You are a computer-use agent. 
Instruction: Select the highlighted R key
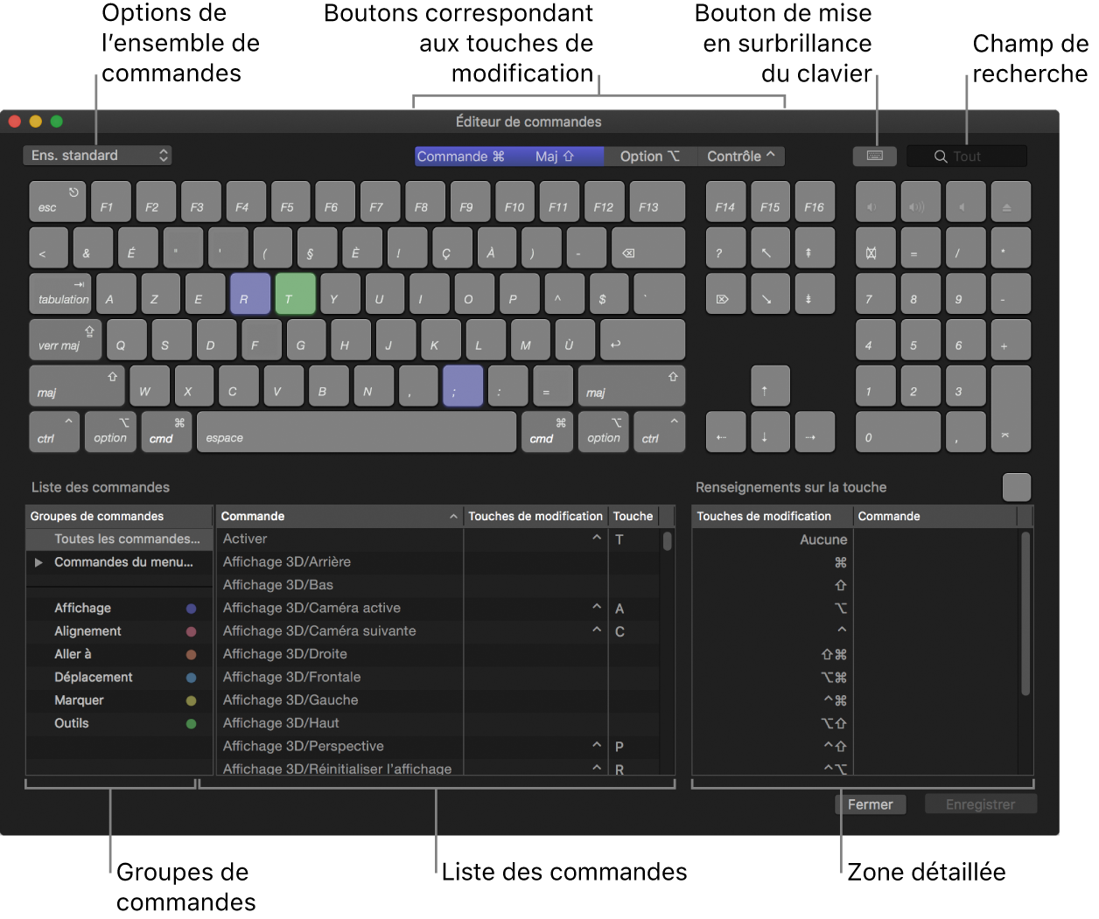pos(252,294)
